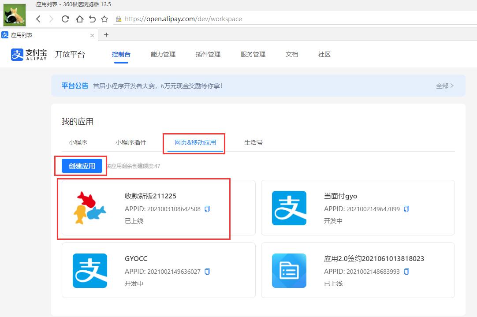Open 应用2.0签约2021061013818023 app name
The image size is (477, 317).
[x=374, y=259]
